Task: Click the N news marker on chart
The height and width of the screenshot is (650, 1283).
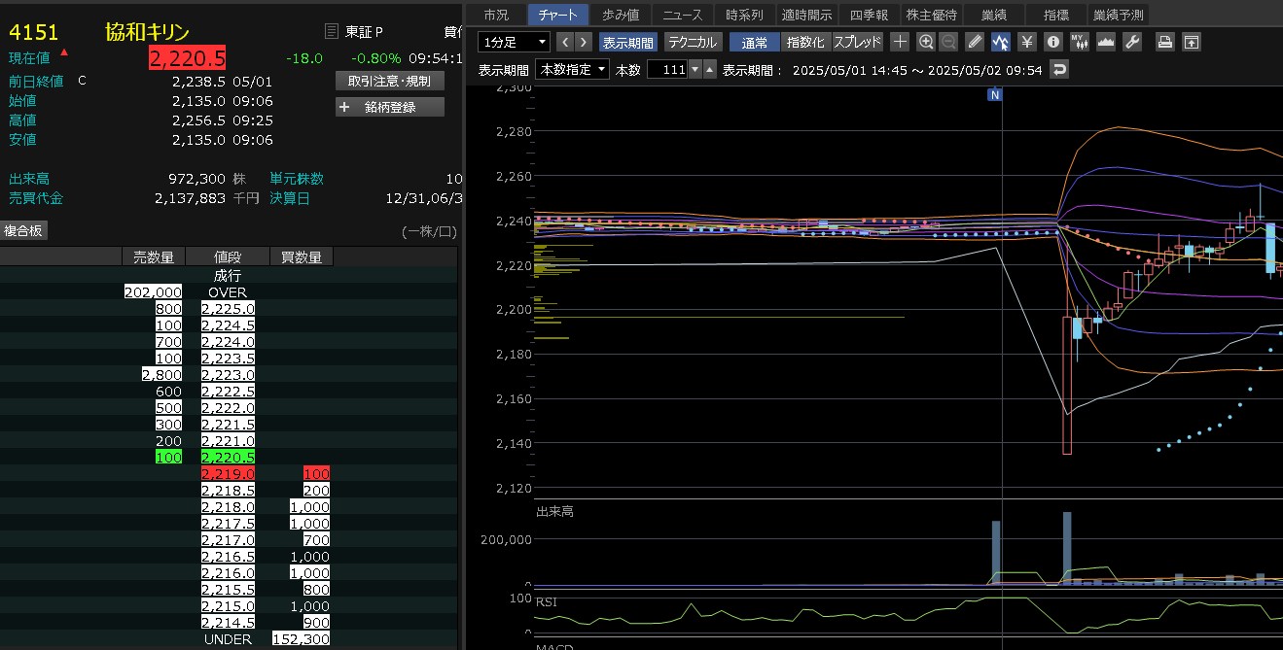Action: [x=994, y=94]
